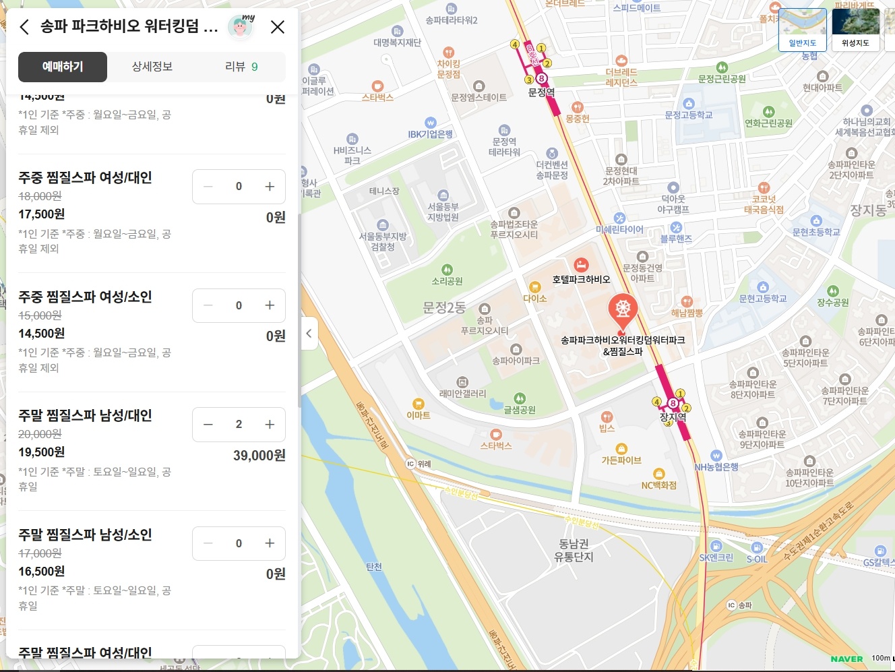Click the 해남짬뽕 restaurant icon
Image resolution: width=895 pixels, height=672 pixels.
tap(686, 301)
